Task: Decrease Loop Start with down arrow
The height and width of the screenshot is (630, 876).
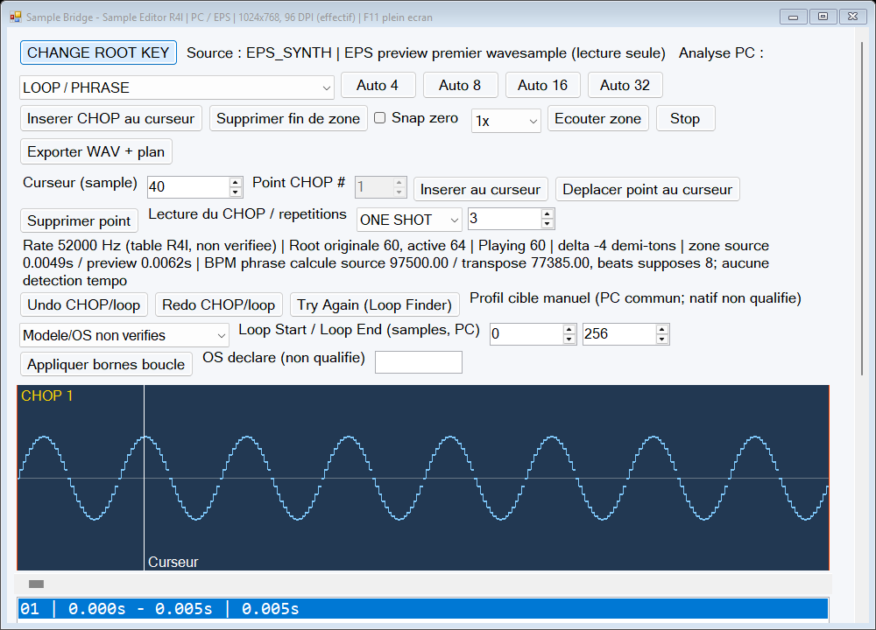Action: pyautogui.click(x=569, y=339)
